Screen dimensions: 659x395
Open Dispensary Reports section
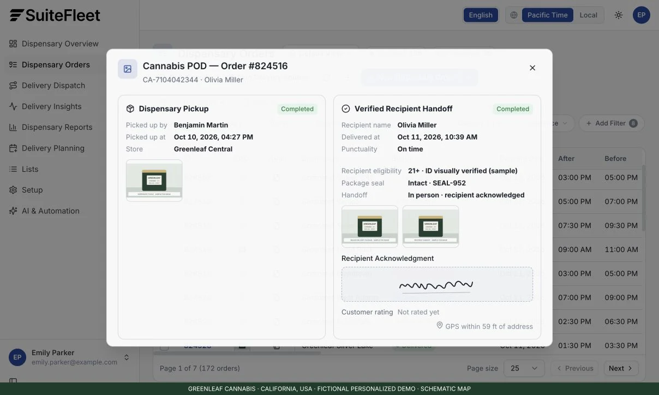pos(57,127)
